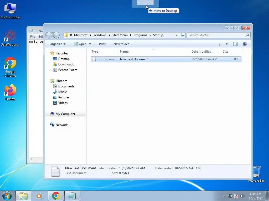Click the Windows Start button

point(7,196)
